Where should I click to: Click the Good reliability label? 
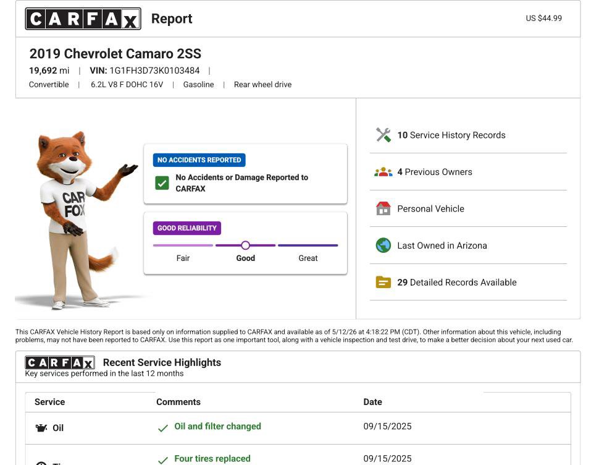[246, 258]
